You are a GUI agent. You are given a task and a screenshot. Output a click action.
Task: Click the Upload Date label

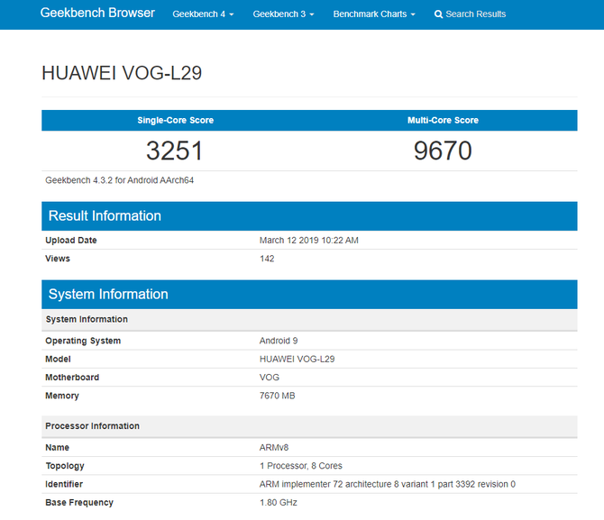(x=71, y=241)
